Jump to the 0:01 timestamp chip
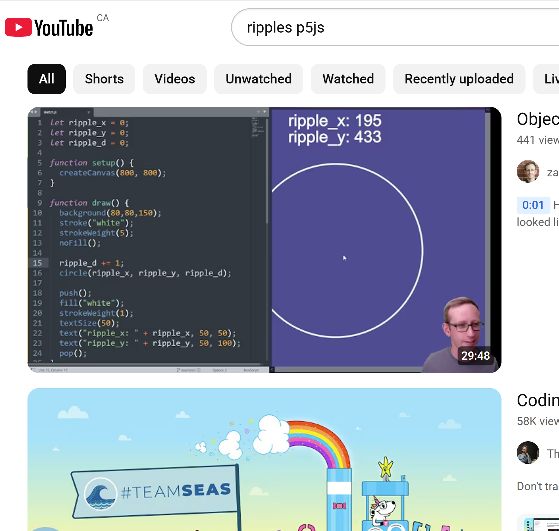This screenshot has height=531, width=559. (x=533, y=205)
